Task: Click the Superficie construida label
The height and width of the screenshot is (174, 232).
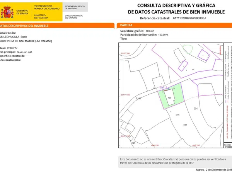Action: tap(13, 56)
